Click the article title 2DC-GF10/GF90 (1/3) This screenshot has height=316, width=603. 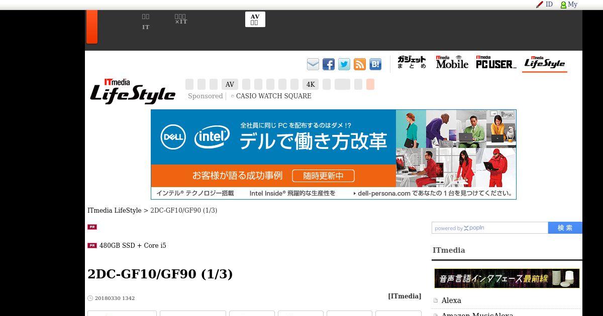160,274
